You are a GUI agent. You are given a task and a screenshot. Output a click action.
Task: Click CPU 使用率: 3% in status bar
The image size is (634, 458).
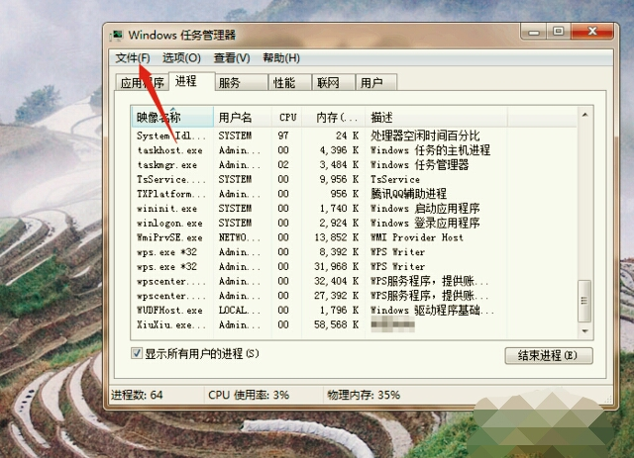pos(249,395)
